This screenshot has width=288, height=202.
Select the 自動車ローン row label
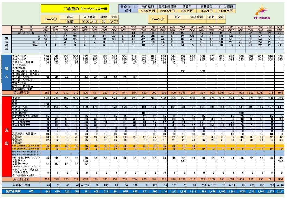coord(26,164)
